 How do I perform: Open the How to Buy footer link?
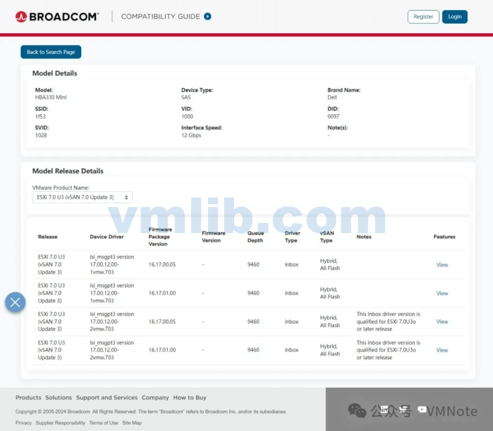(x=190, y=398)
